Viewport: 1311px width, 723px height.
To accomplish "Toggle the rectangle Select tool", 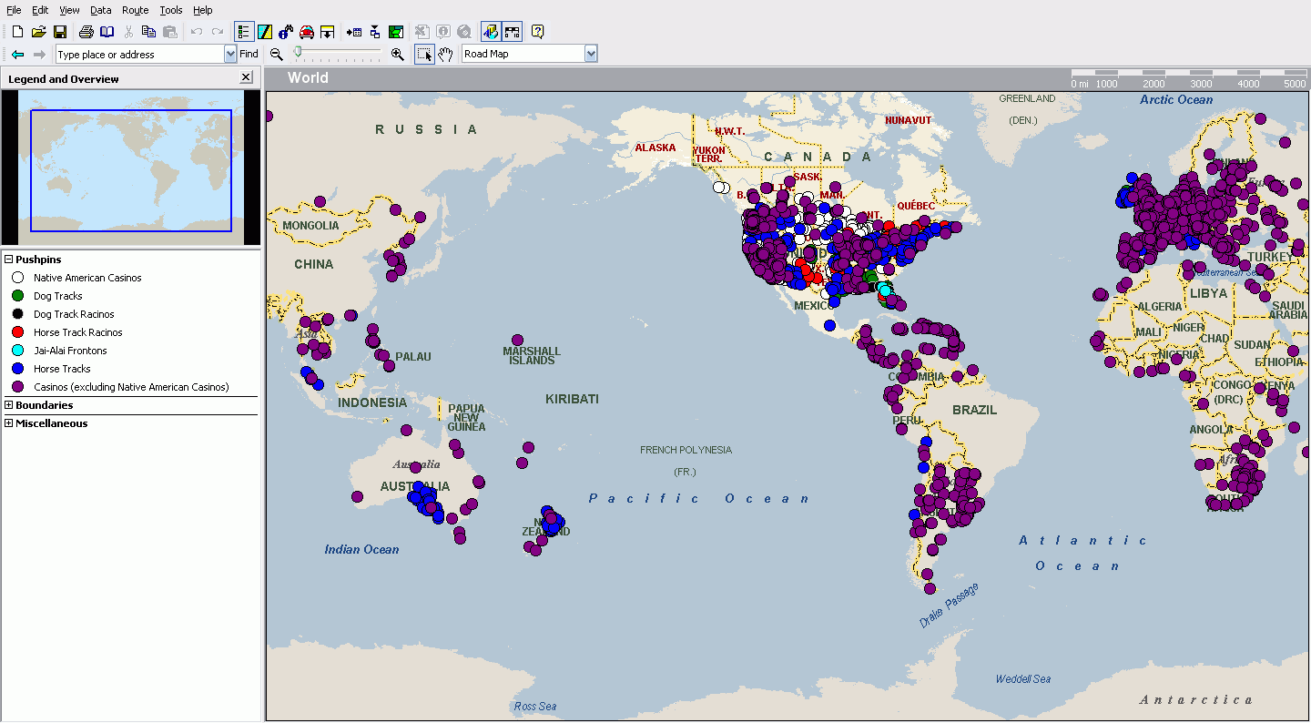I will tap(424, 55).
